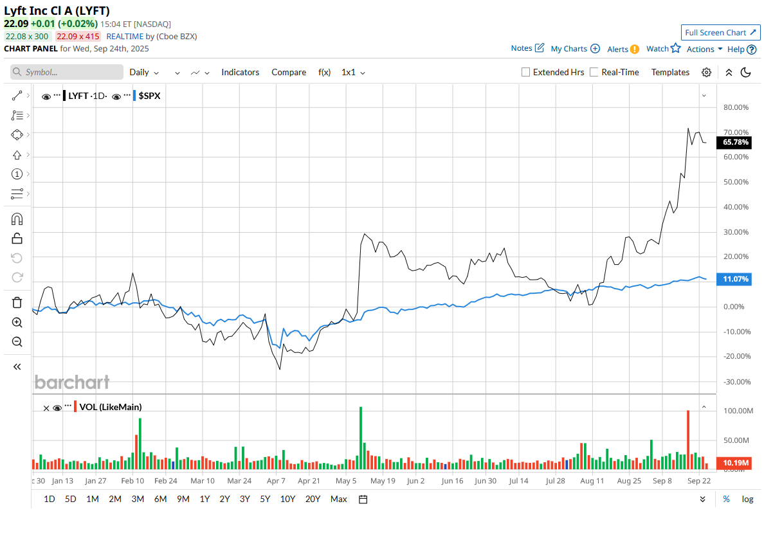Switch to dark mode moon icon
This screenshot has width=773, height=540.
point(746,72)
